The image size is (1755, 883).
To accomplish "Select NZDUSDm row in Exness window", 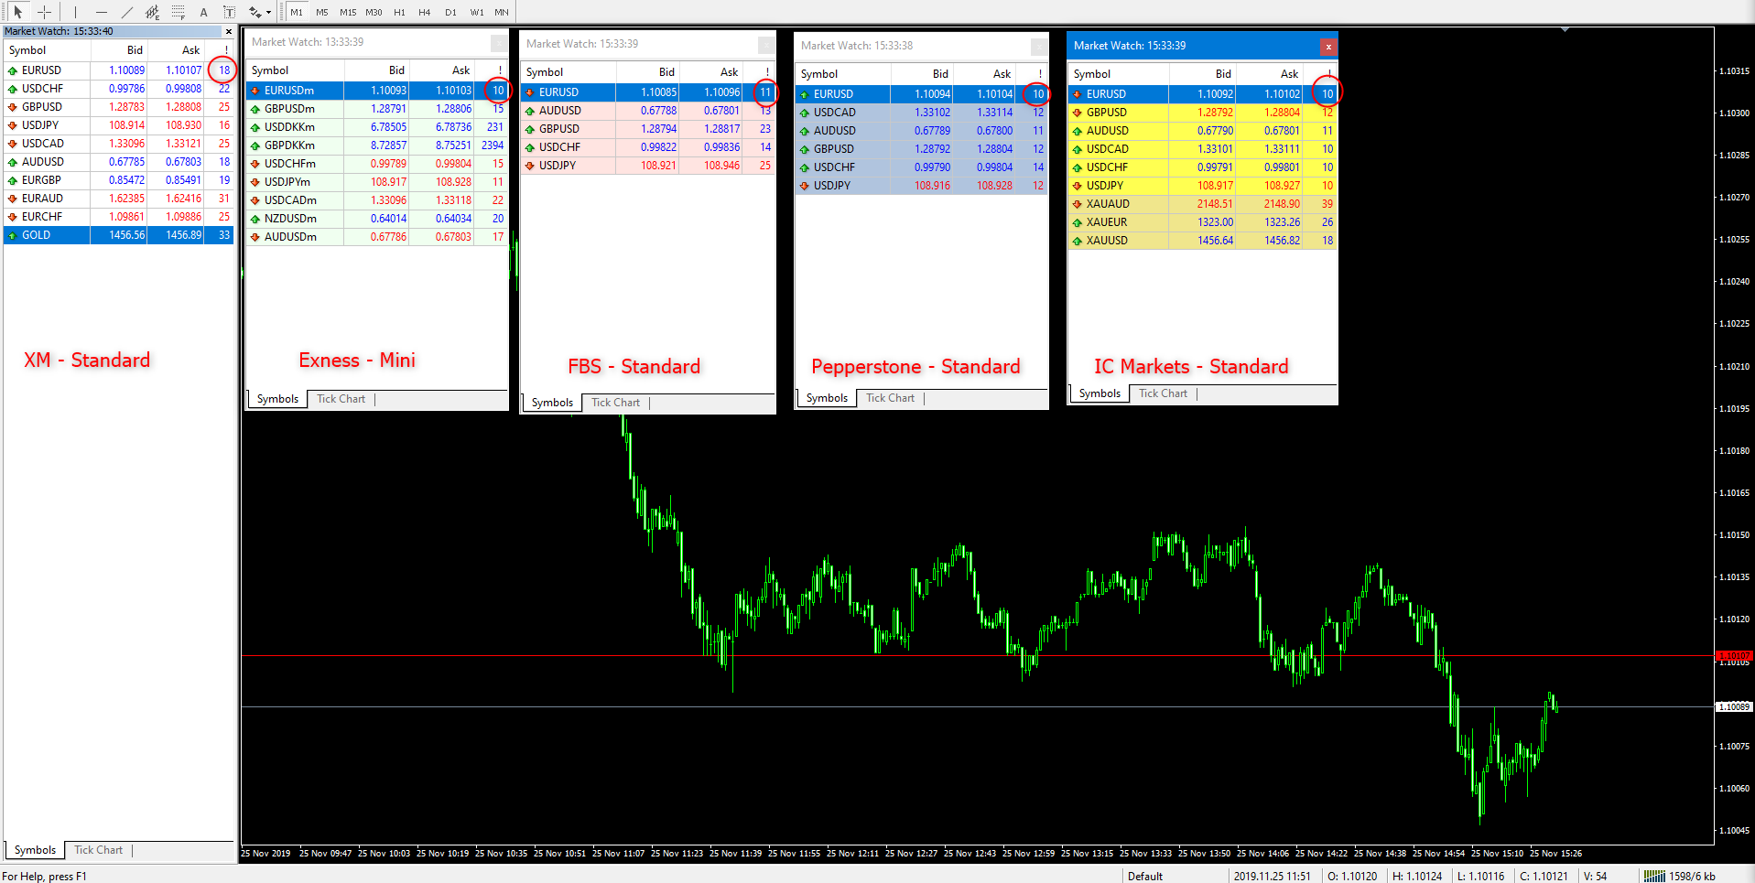I will click(376, 219).
